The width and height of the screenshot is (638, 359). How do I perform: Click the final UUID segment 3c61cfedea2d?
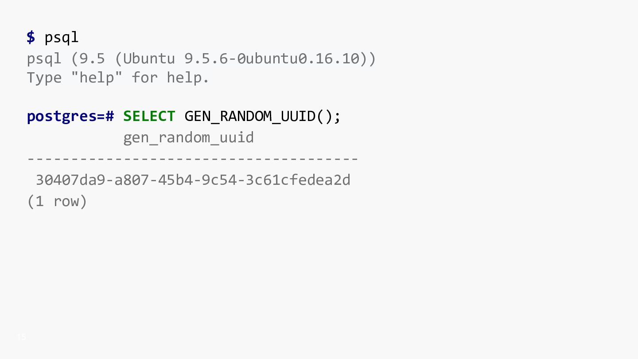point(298,180)
